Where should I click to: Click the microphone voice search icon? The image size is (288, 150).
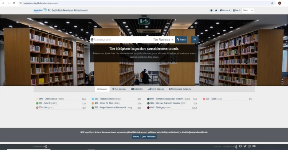coord(92,39)
